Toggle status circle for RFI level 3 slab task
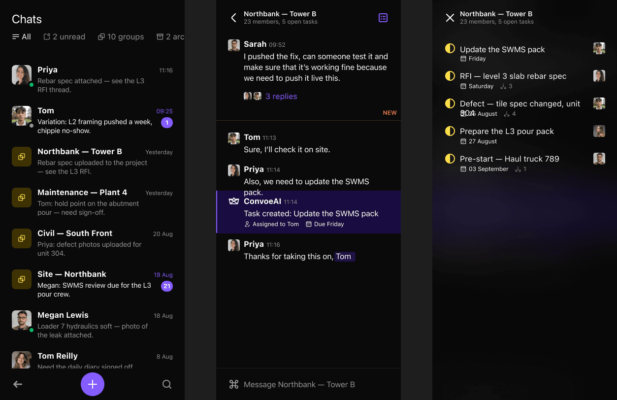 point(450,76)
